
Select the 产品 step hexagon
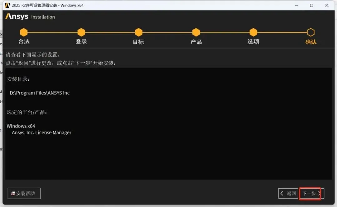coord(196,32)
